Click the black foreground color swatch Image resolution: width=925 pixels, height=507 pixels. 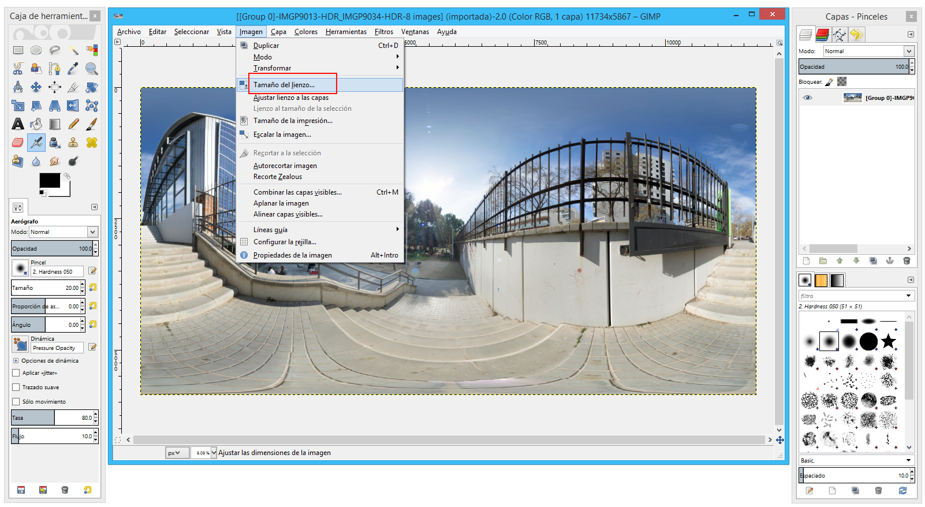(50, 181)
